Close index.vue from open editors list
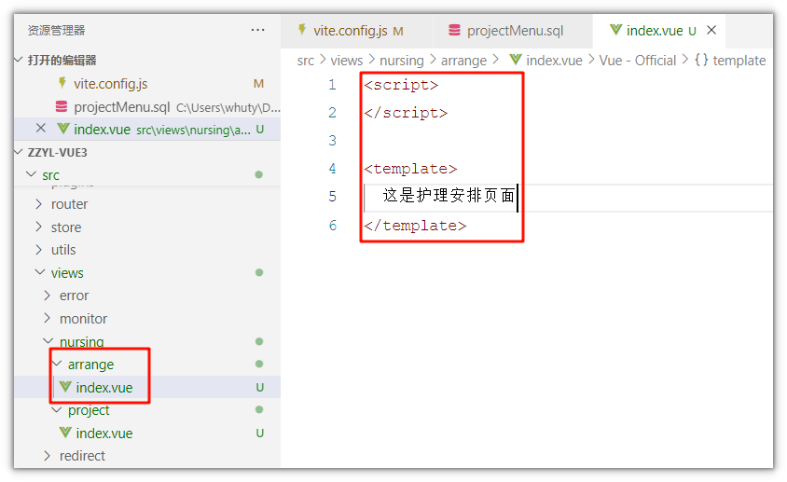This screenshot has width=787, height=482. (41, 129)
